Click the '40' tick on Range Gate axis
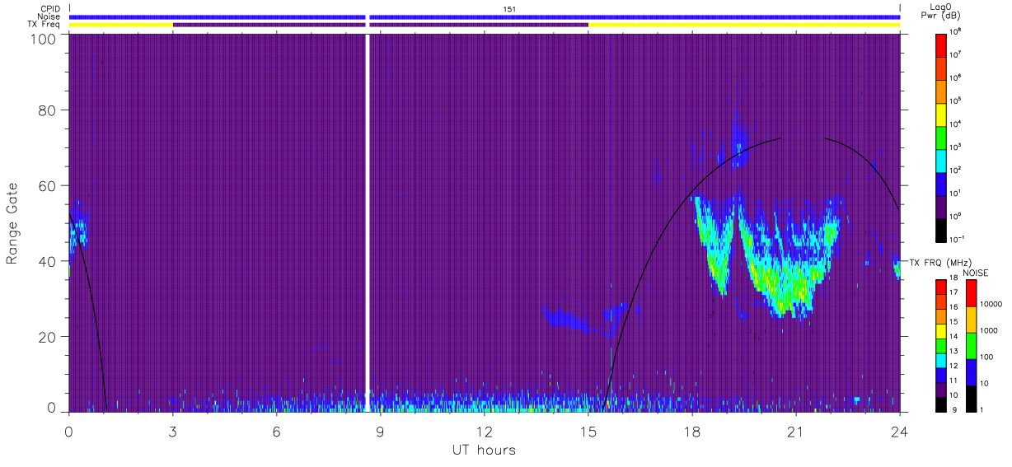The height and width of the screenshot is (467, 1012). pos(48,261)
